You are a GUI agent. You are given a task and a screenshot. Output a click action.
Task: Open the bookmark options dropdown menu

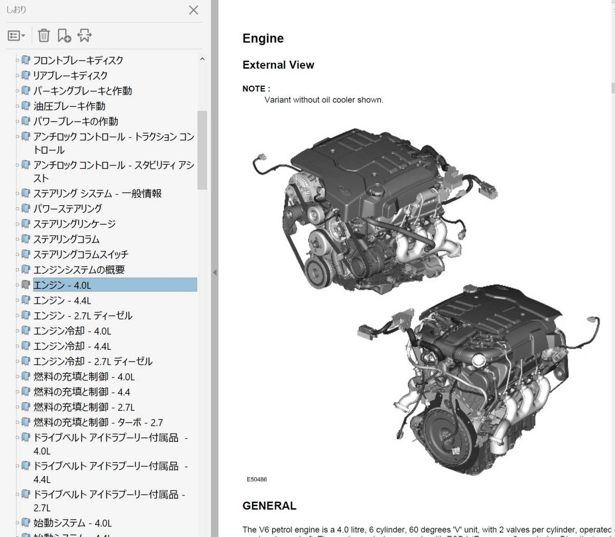tap(16, 35)
